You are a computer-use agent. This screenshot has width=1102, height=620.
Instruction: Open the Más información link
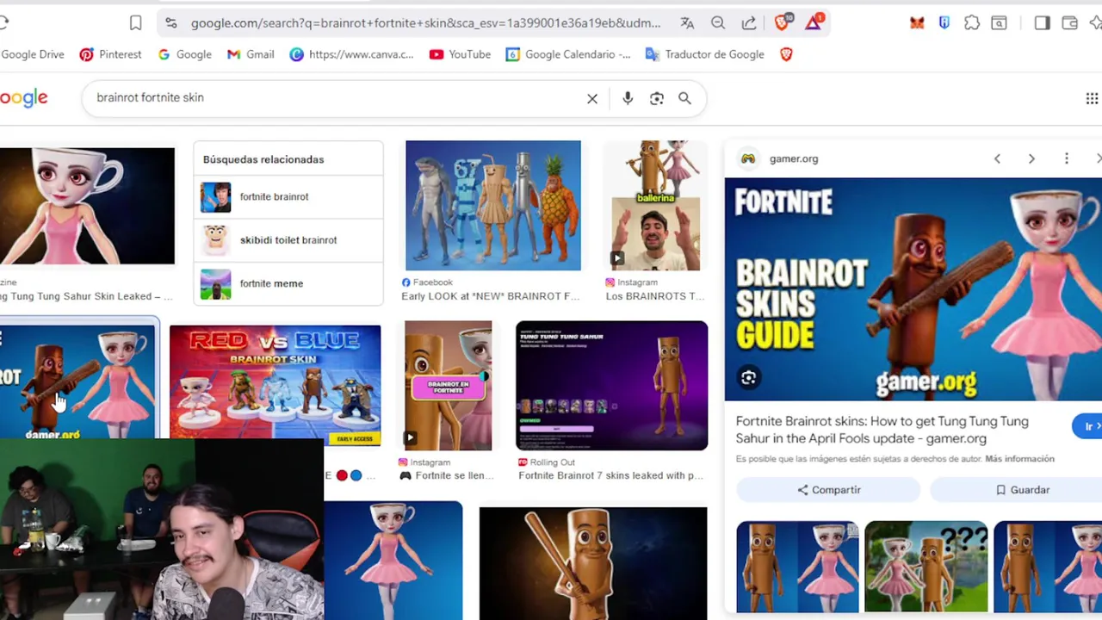coord(1019,459)
